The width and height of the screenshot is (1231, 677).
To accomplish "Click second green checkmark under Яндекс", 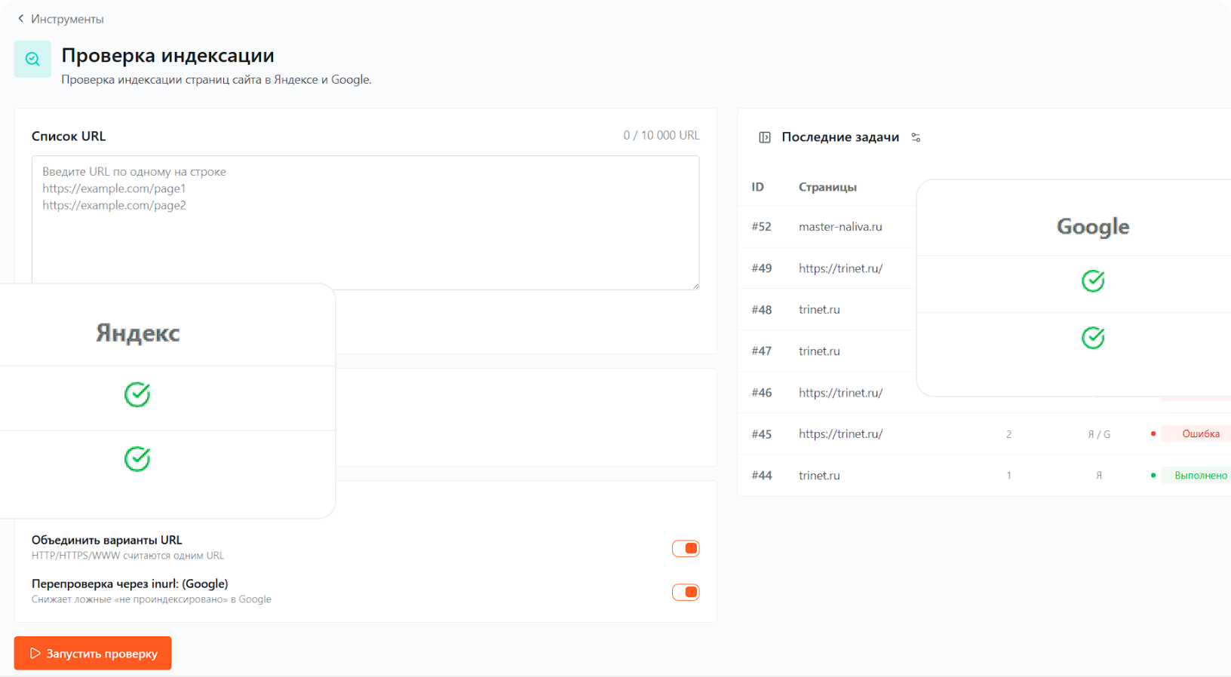I will pos(137,458).
